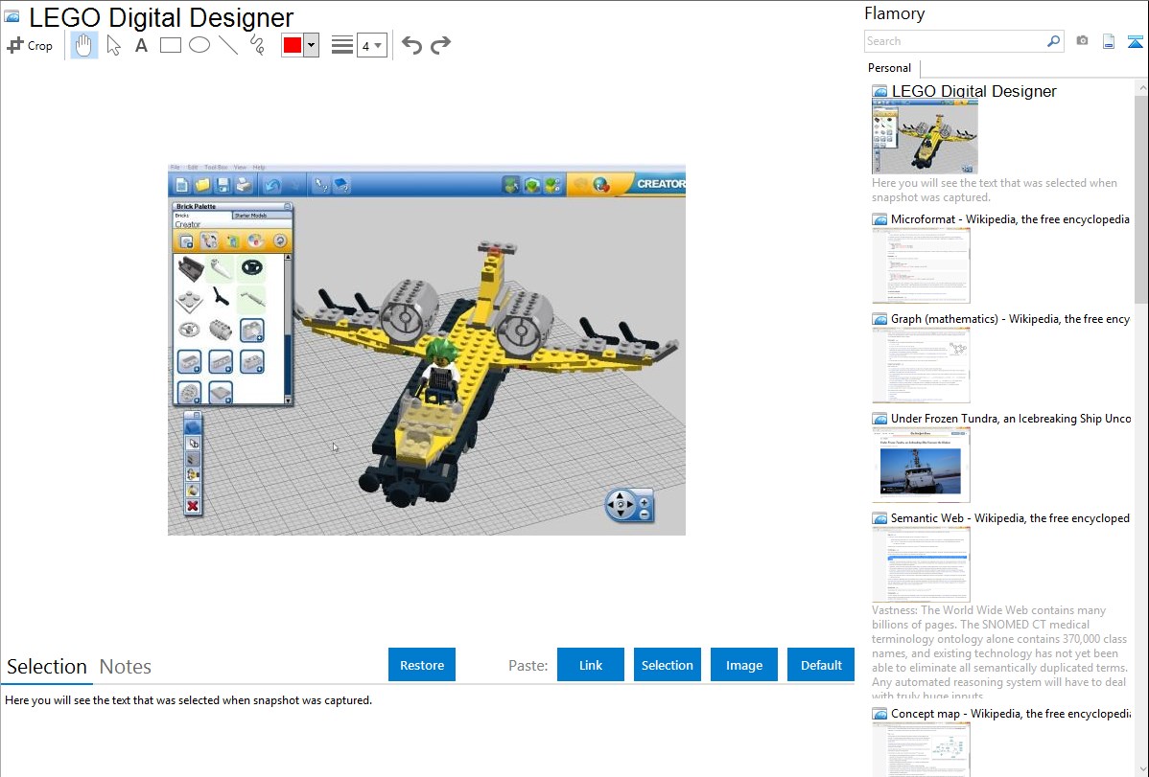Select the freehand squiggle tool

point(257,45)
